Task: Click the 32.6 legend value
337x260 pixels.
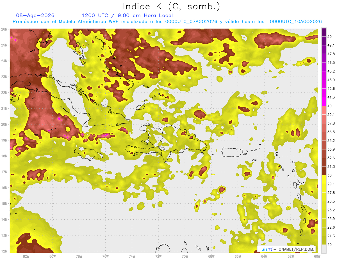Action: [x=331, y=158]
